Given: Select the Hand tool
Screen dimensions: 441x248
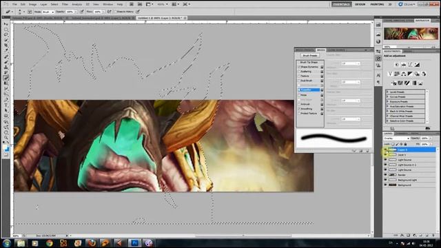Looking at the screenshot, I should click(6, 132).
